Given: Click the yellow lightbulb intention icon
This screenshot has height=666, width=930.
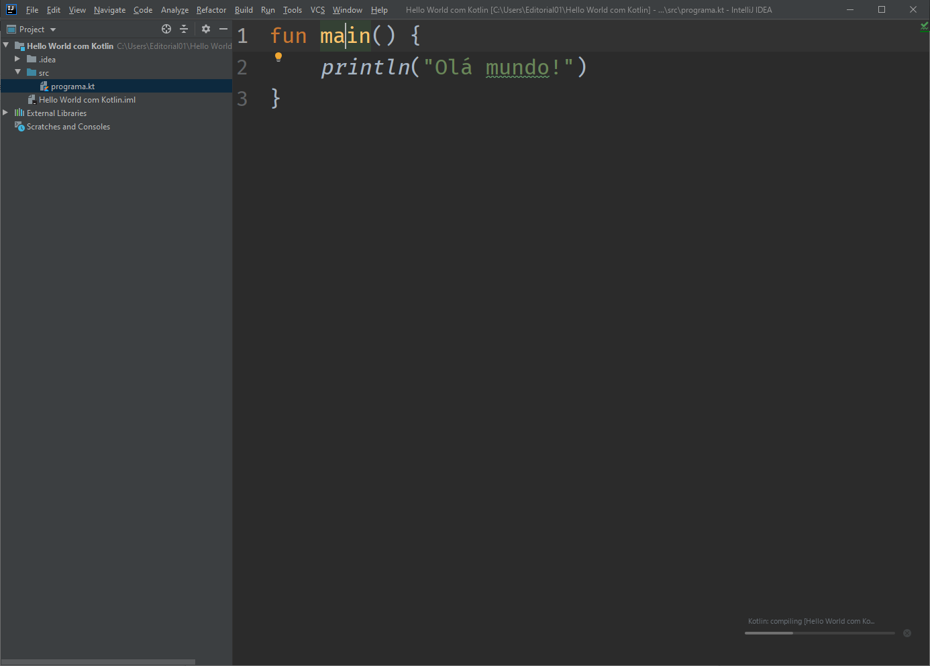Looking at the screenshot, I should (x=278, y=57).
